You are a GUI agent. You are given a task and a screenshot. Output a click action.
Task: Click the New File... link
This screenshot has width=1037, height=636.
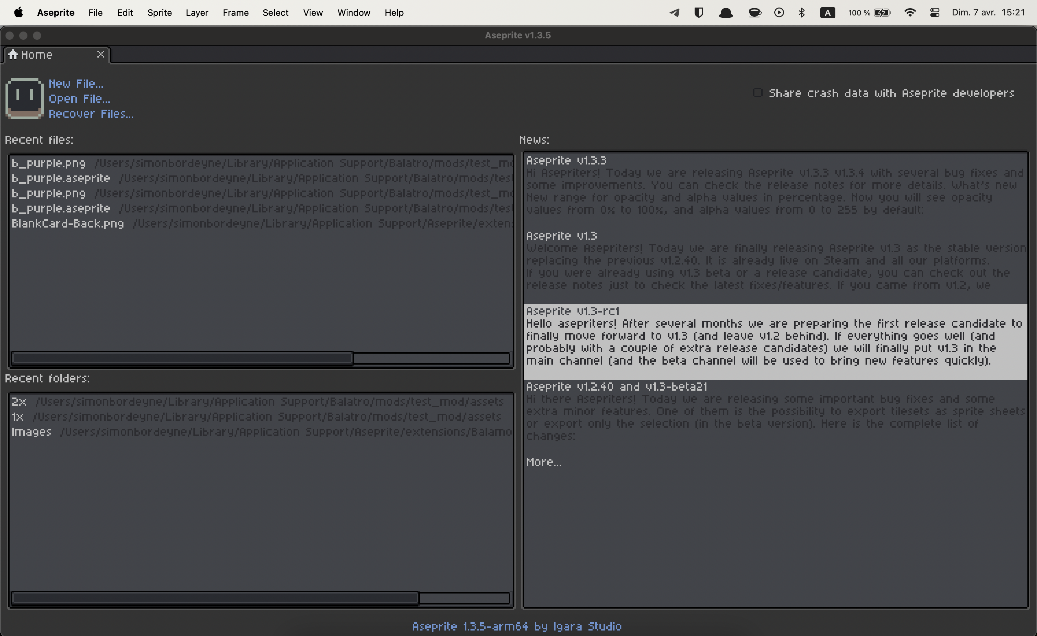pyautogui.click(x=76, y=84)
